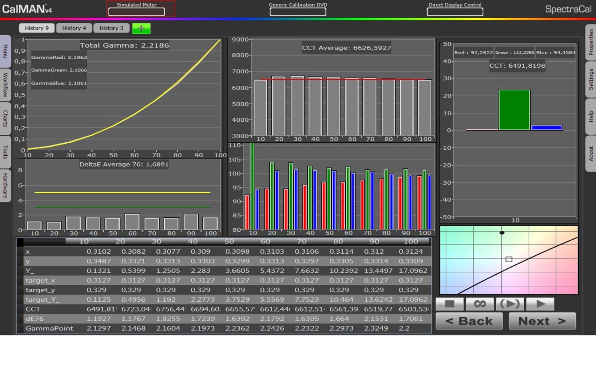Click the Simulated Meter source box
The height and width of the screenshot is (382, 596).
(137, 12)
